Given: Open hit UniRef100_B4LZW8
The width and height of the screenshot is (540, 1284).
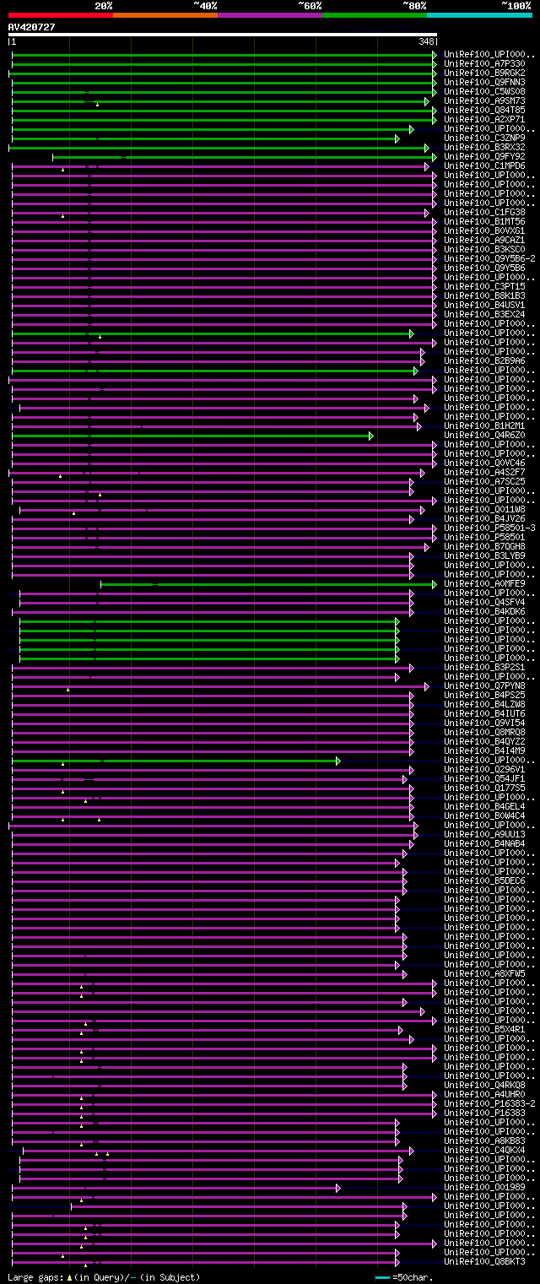Looking at the screenshot, I should (484, 704).
